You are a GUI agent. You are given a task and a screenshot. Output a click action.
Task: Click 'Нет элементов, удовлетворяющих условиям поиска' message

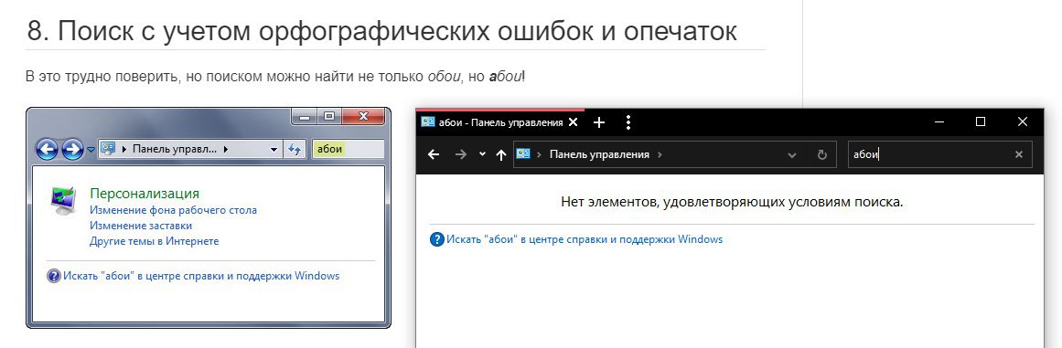click(x=732, y=201)
